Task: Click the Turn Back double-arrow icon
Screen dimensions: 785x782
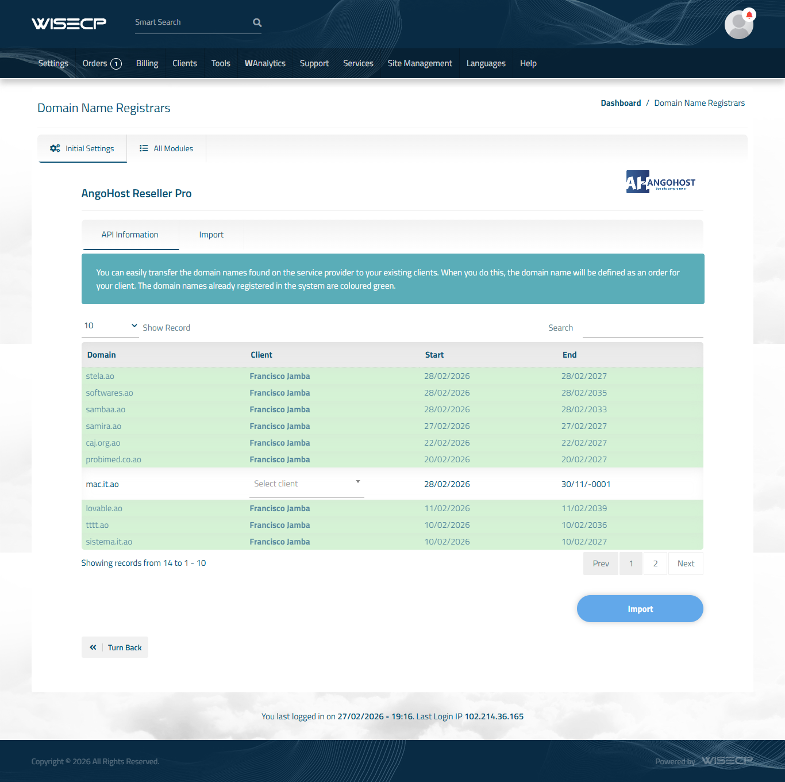Action: pos(93,647)
